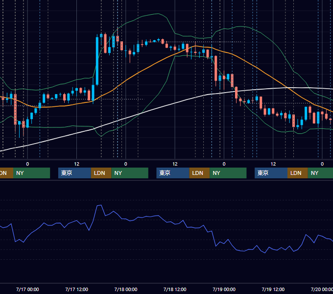Click the 7/17 00:00 date label

(27, 289)
